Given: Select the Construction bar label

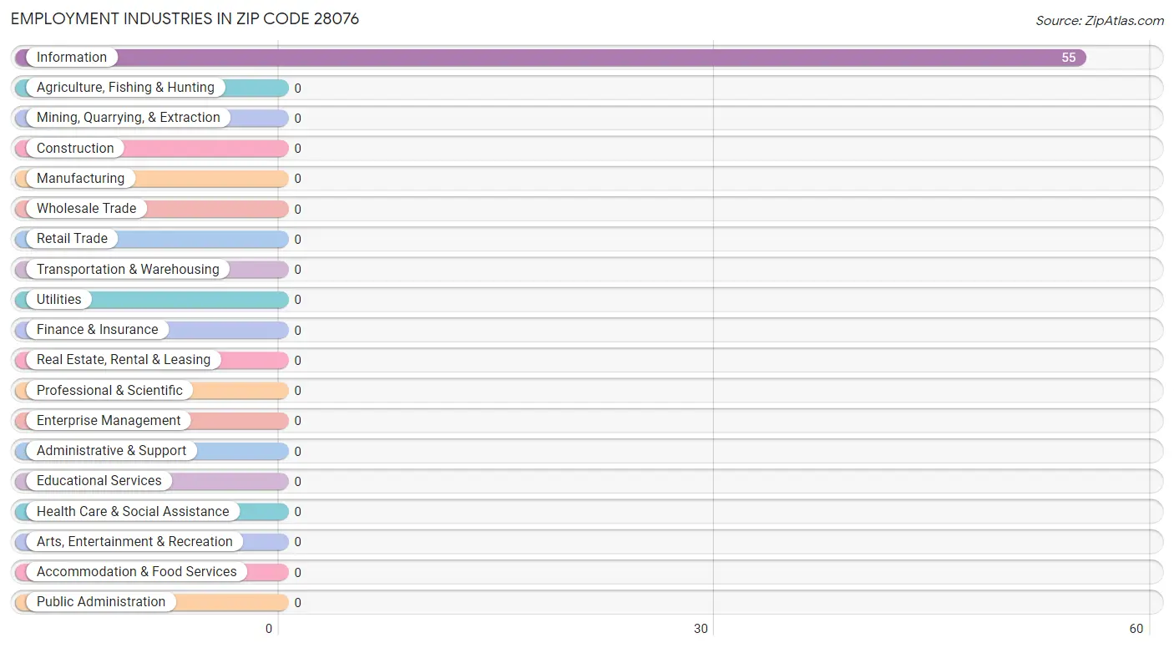Looking at the screenshot, I should click(x=75, y=148).
